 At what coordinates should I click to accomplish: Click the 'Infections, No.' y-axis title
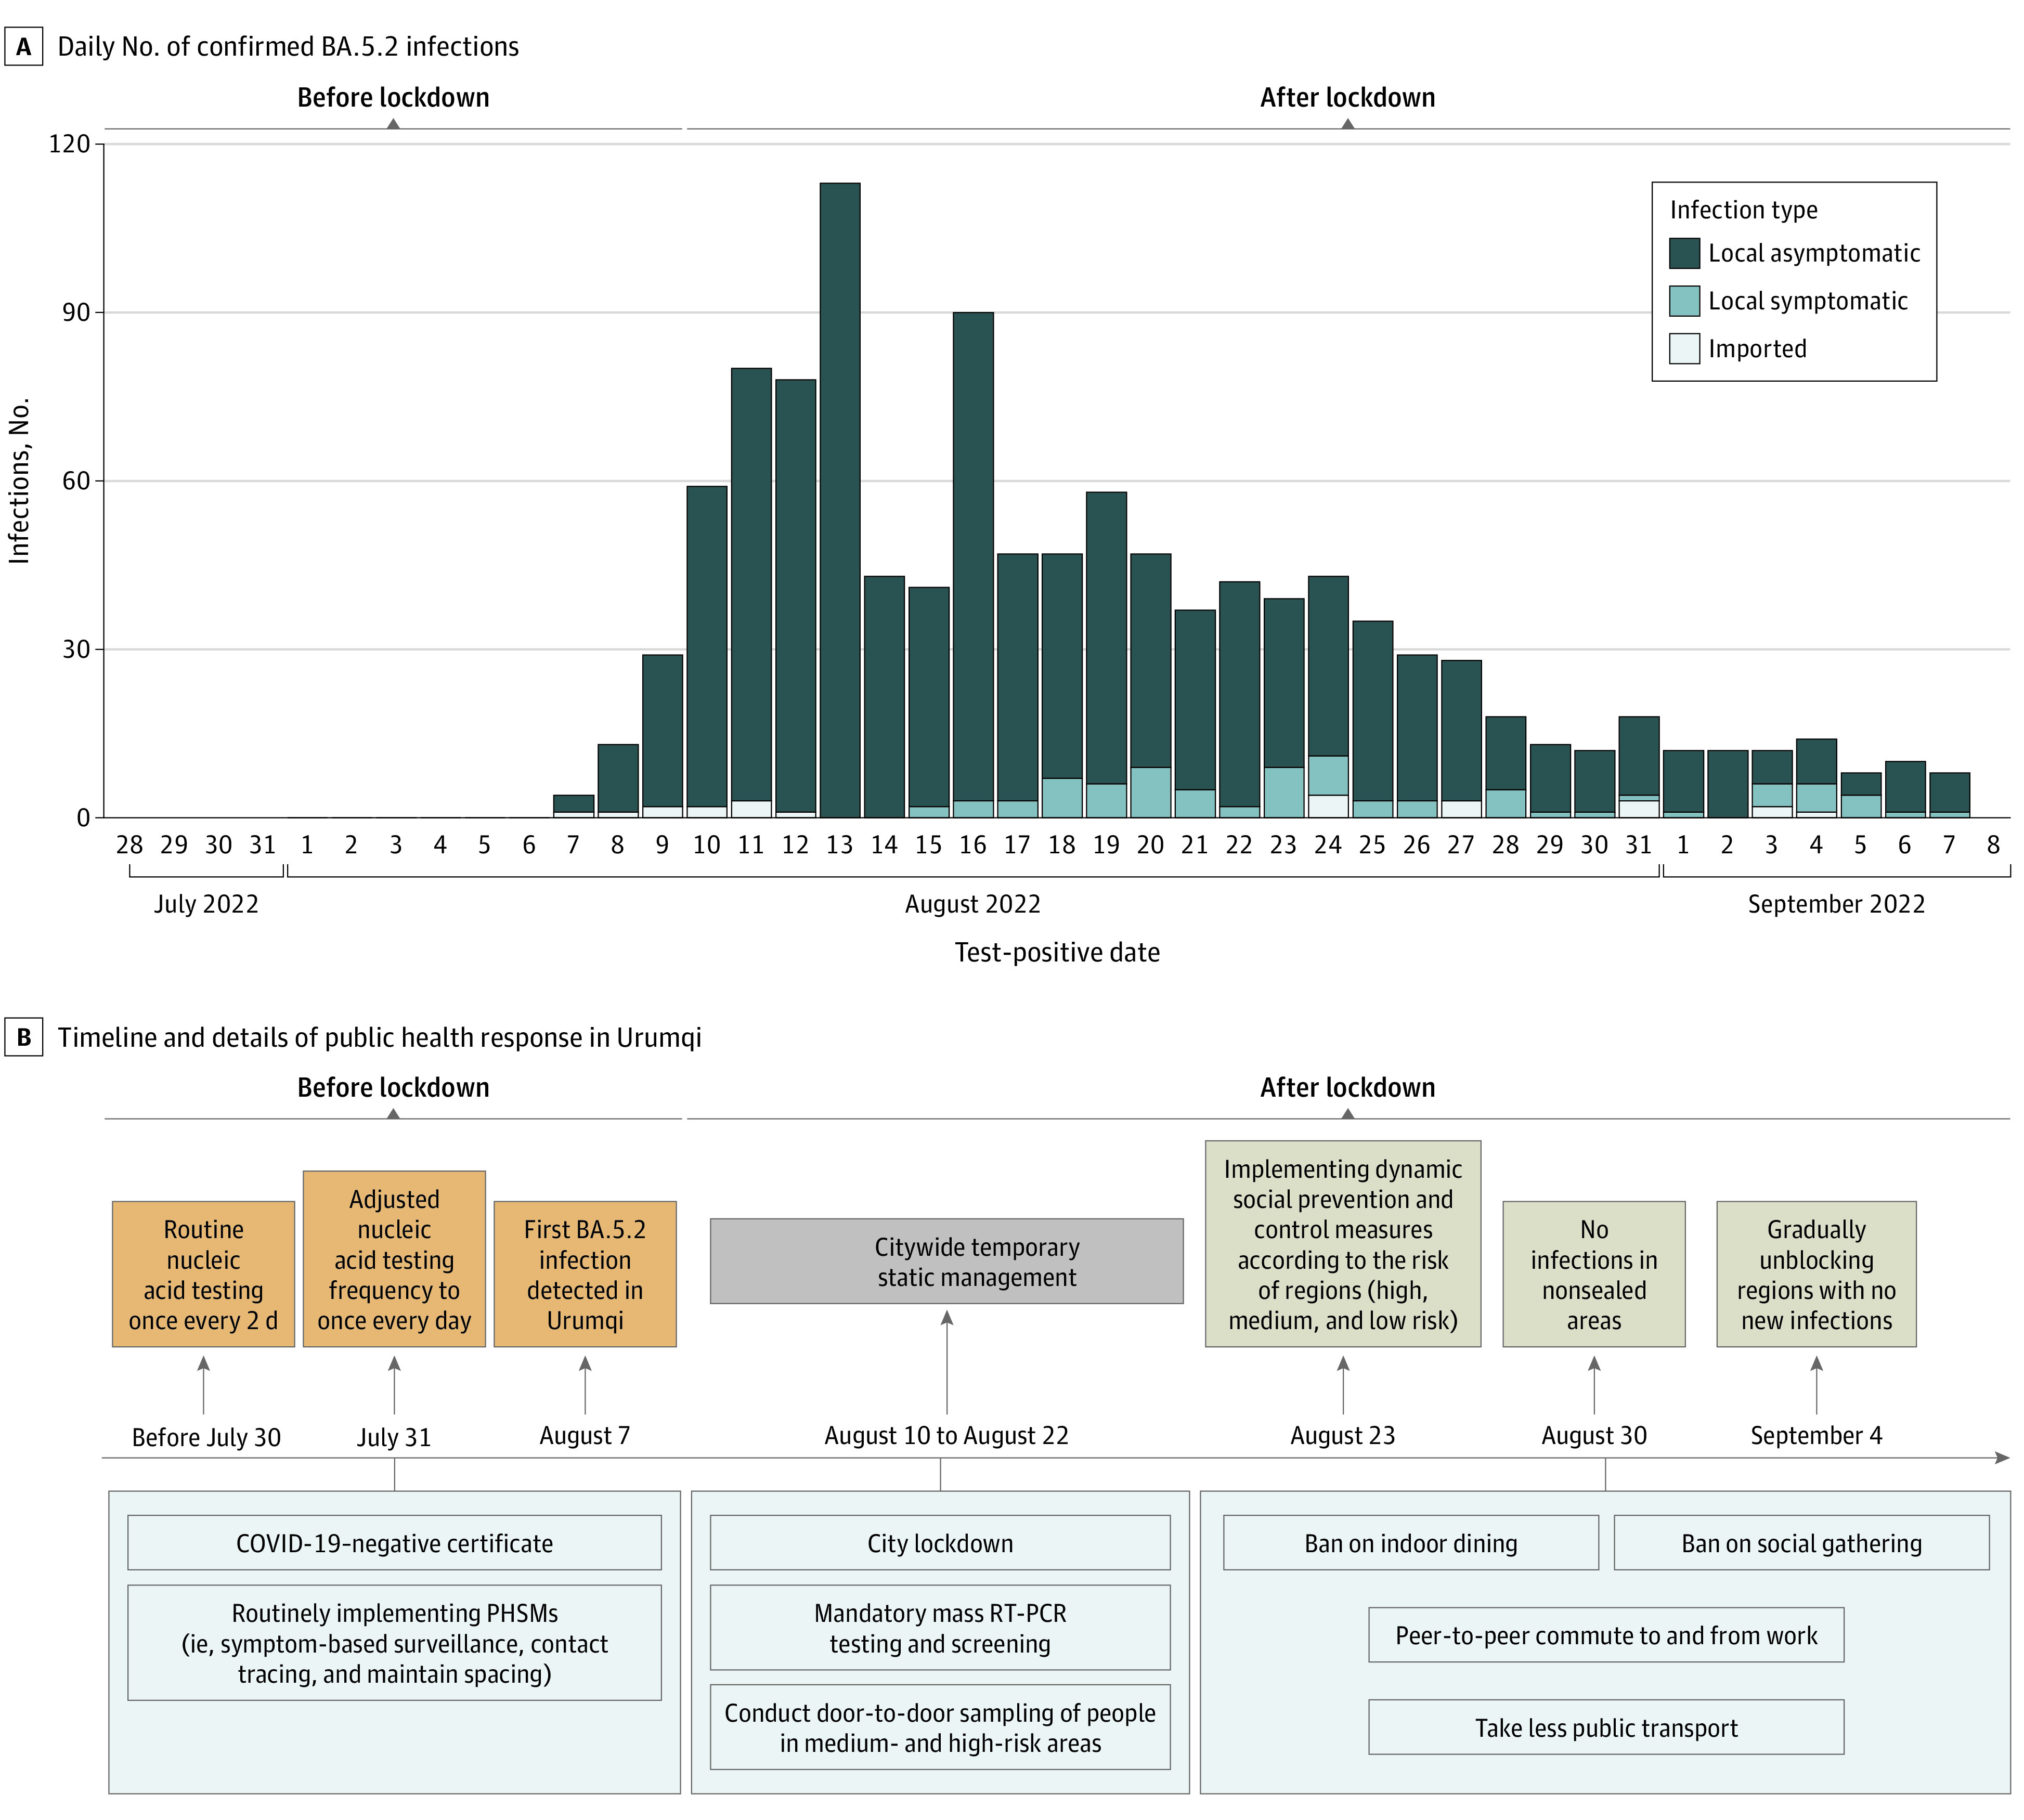(19, 481)
